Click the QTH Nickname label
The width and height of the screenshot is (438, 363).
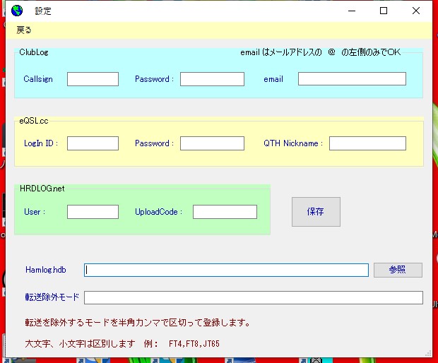(293, 143)
